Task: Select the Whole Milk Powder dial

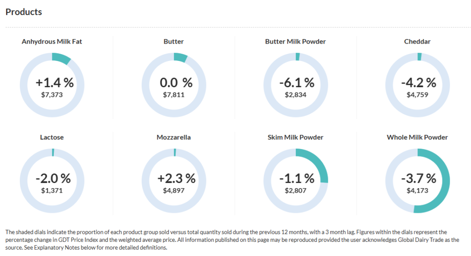Action: coord(418,181)
